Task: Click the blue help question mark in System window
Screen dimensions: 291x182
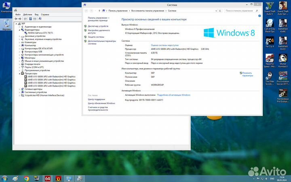Action: 259,16
